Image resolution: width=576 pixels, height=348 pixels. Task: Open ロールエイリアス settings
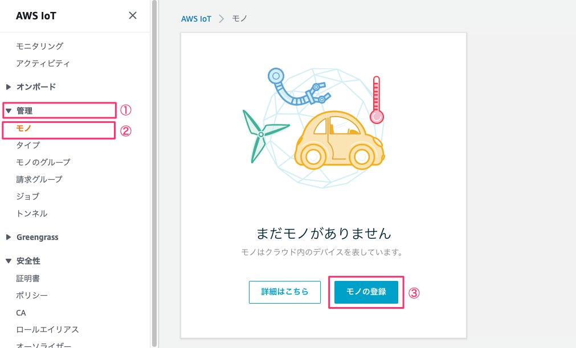point(40,329)
